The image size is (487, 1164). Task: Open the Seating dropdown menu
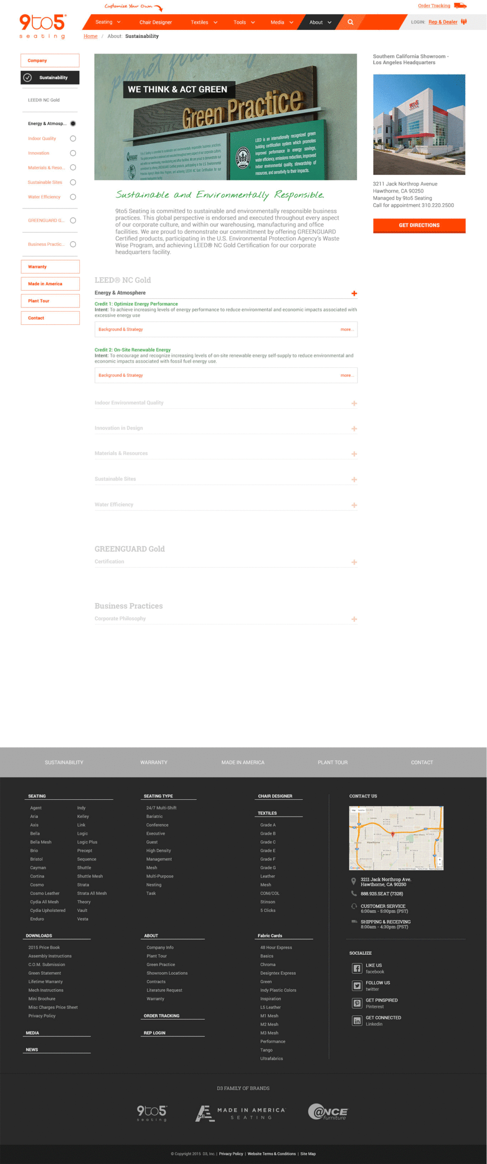pos(108,22)
